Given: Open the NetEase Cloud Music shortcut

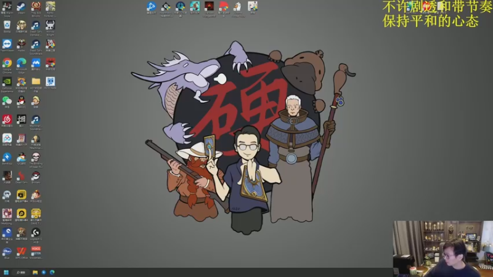Looking at the screenshot, I should tap(7, 119).
